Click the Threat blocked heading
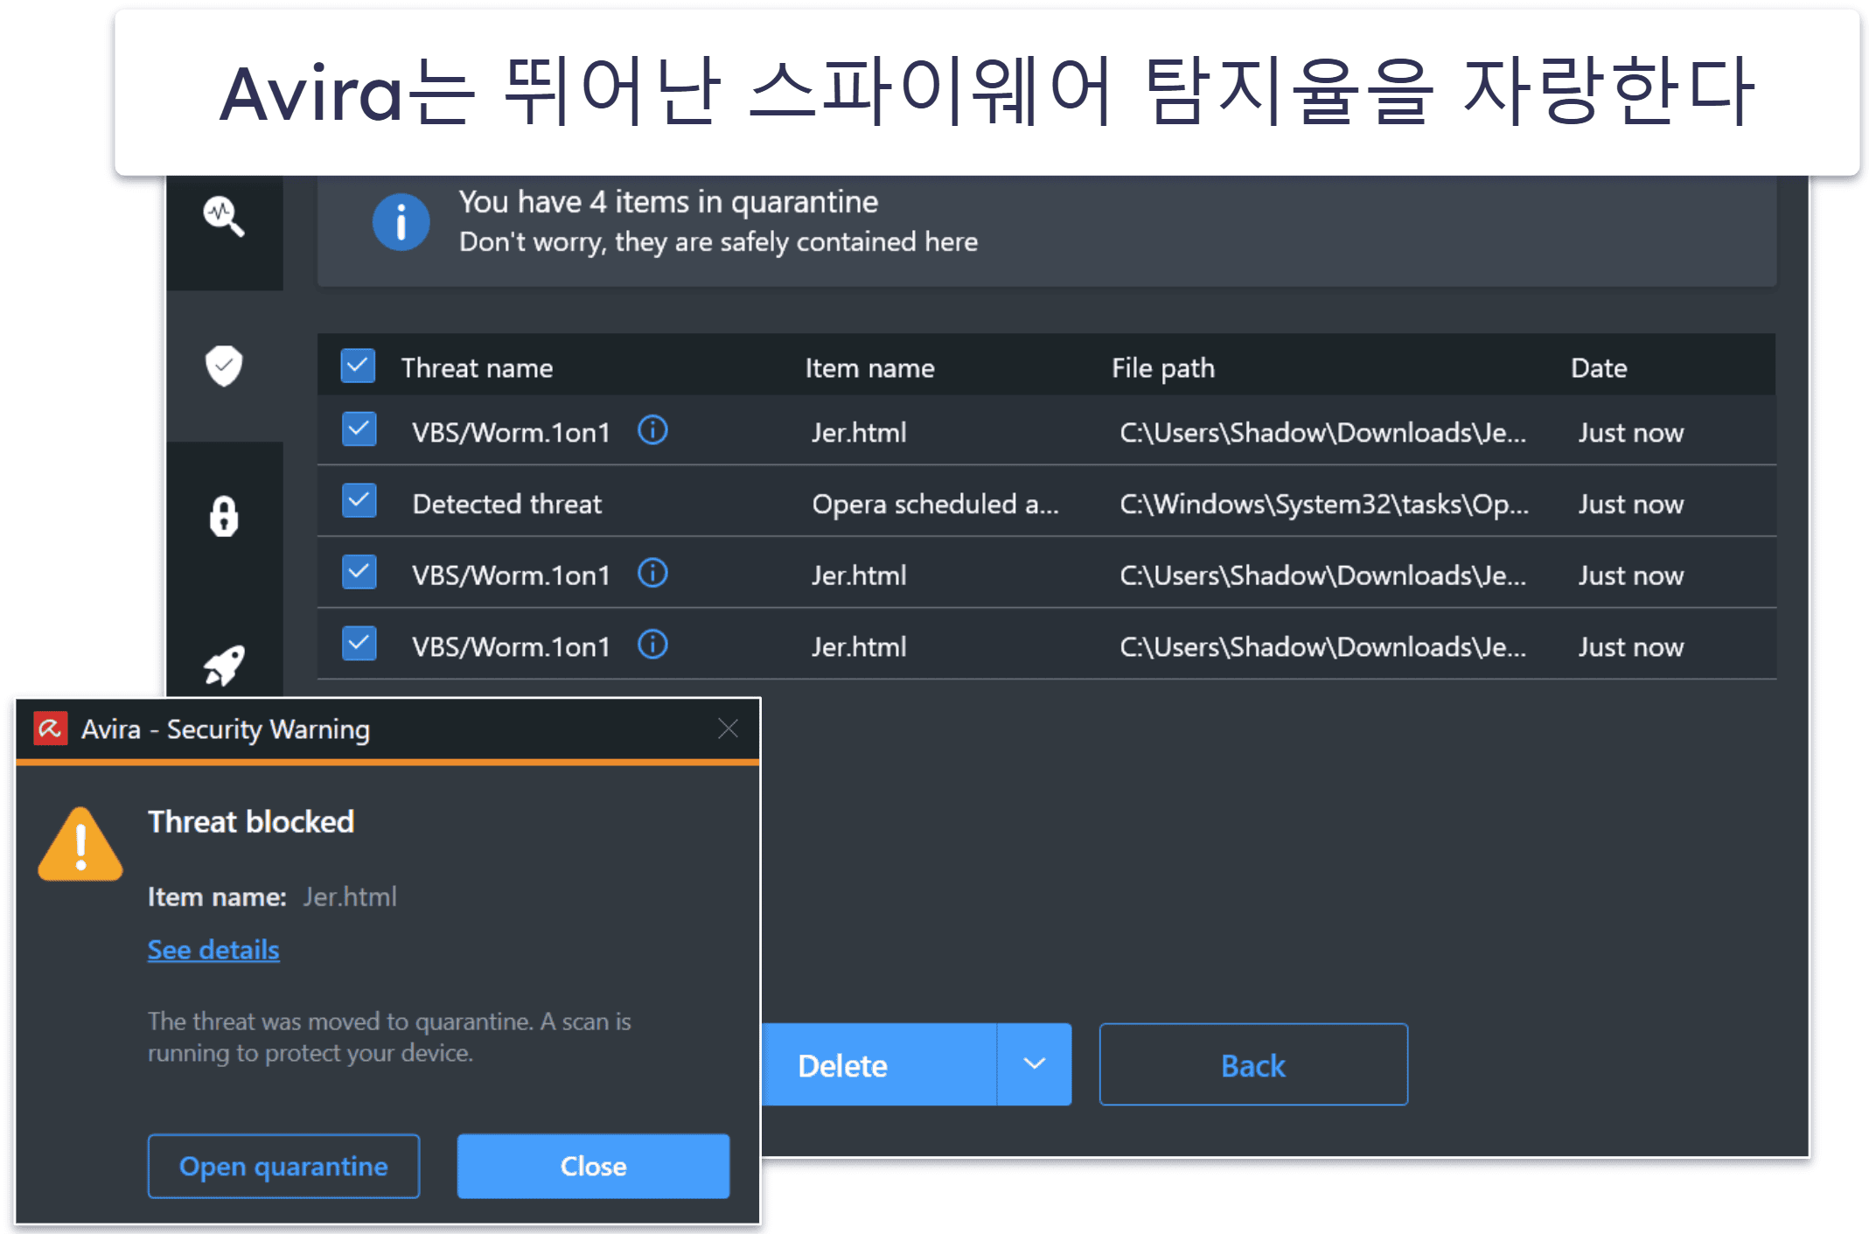The height and width of the screenshot is (1234, 1869). tap(251, 822)
